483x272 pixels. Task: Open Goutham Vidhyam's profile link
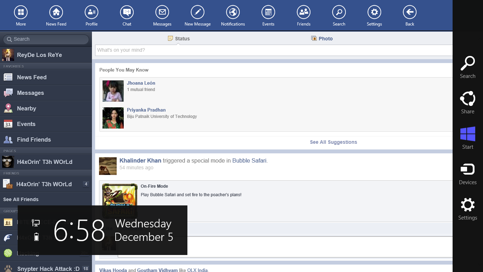(157, 270)
